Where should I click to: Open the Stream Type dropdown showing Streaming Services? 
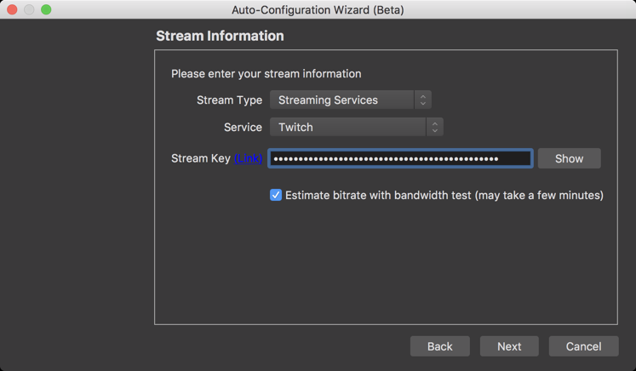click(351, 100)
